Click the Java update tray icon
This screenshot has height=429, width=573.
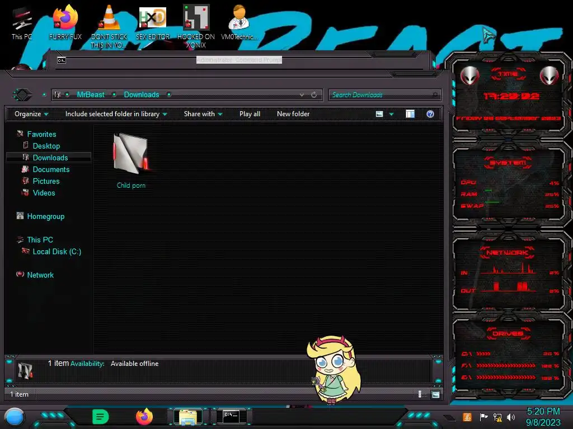pos(467,417)
